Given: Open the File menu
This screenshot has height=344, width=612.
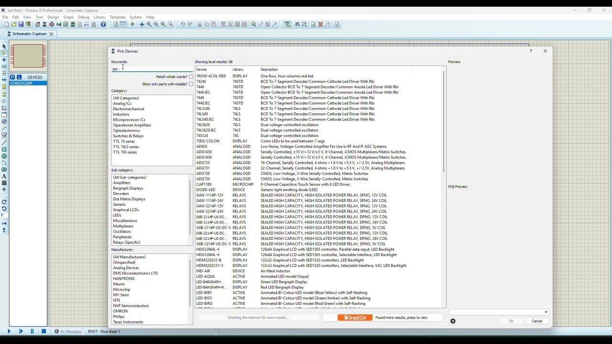Looking at the screenshot, I should [5, 17].
